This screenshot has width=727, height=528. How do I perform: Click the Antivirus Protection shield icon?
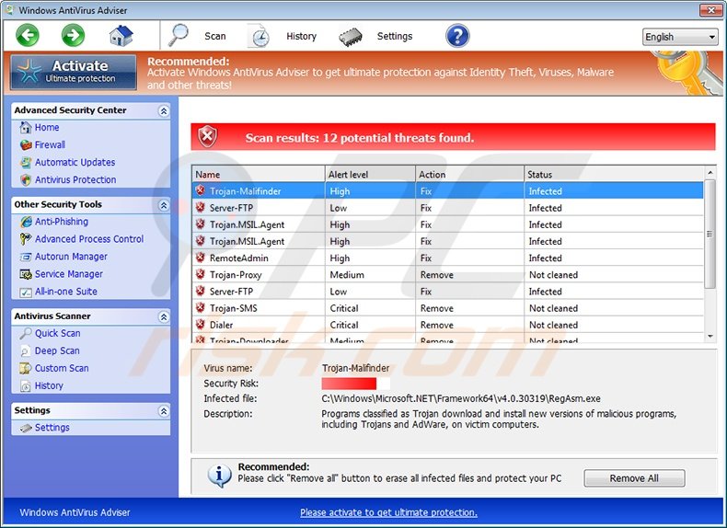click(26, 180)
